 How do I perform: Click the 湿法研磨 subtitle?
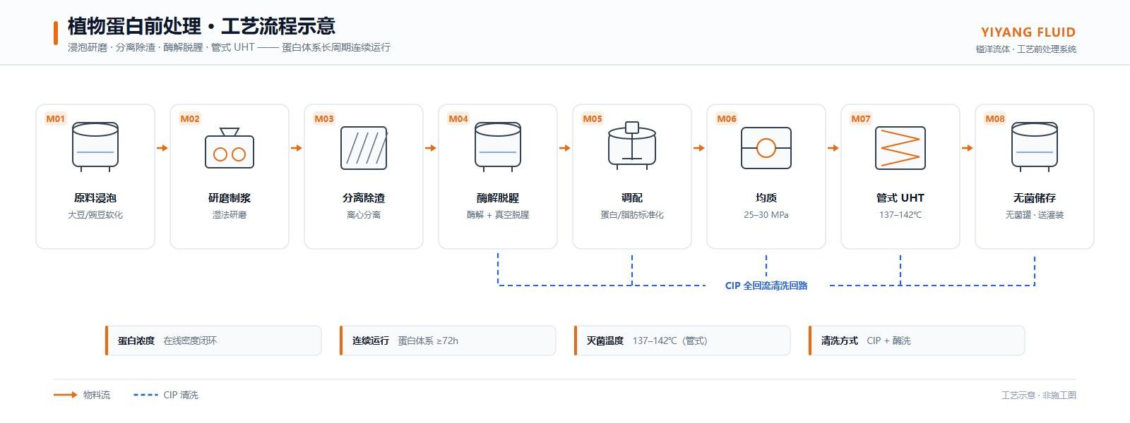[x=230, y=215]
